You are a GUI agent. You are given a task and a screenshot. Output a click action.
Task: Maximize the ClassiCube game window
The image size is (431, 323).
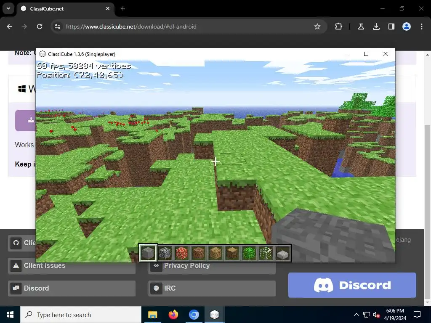point(366,54)
